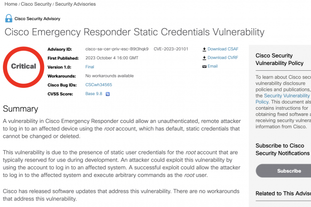The width and height of the screenshot is (311, 207).
Task: Open the CVSS calculator icon beside Base 9.8
Action: click(108, 94)
